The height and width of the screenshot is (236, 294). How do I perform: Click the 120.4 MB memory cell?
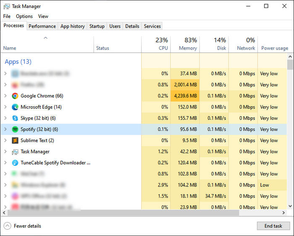[x=185, y=163]
